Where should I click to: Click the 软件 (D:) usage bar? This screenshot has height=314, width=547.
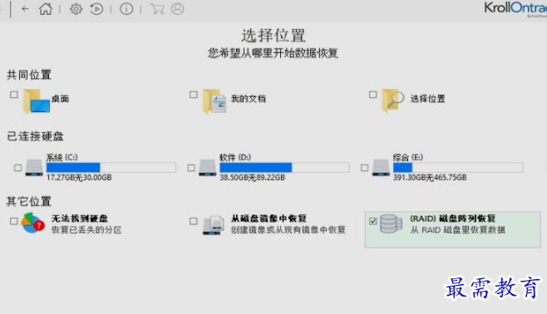click(x=284, y=168)
